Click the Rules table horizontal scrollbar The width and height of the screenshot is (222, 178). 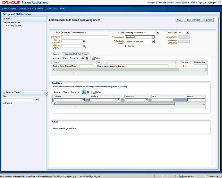117,70
